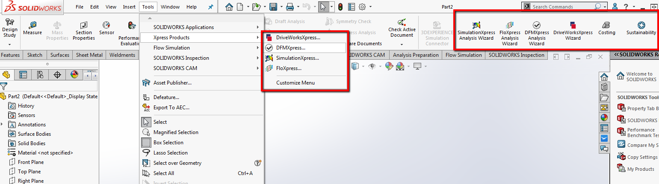Expand SOLIDWORKS Applications submenu

coord(201,27)
